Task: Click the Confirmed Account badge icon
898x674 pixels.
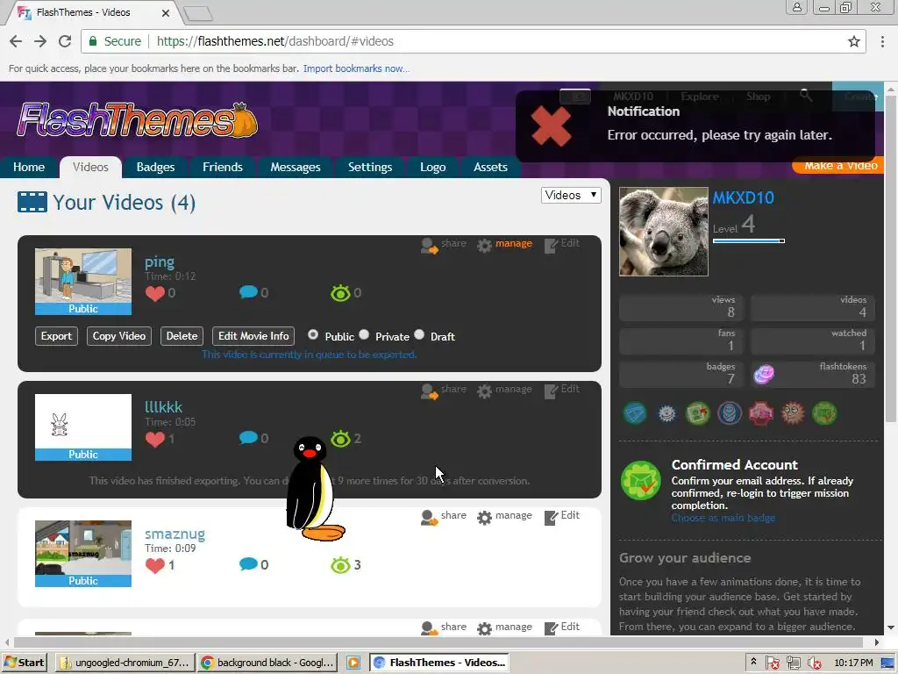Action: 641,480
